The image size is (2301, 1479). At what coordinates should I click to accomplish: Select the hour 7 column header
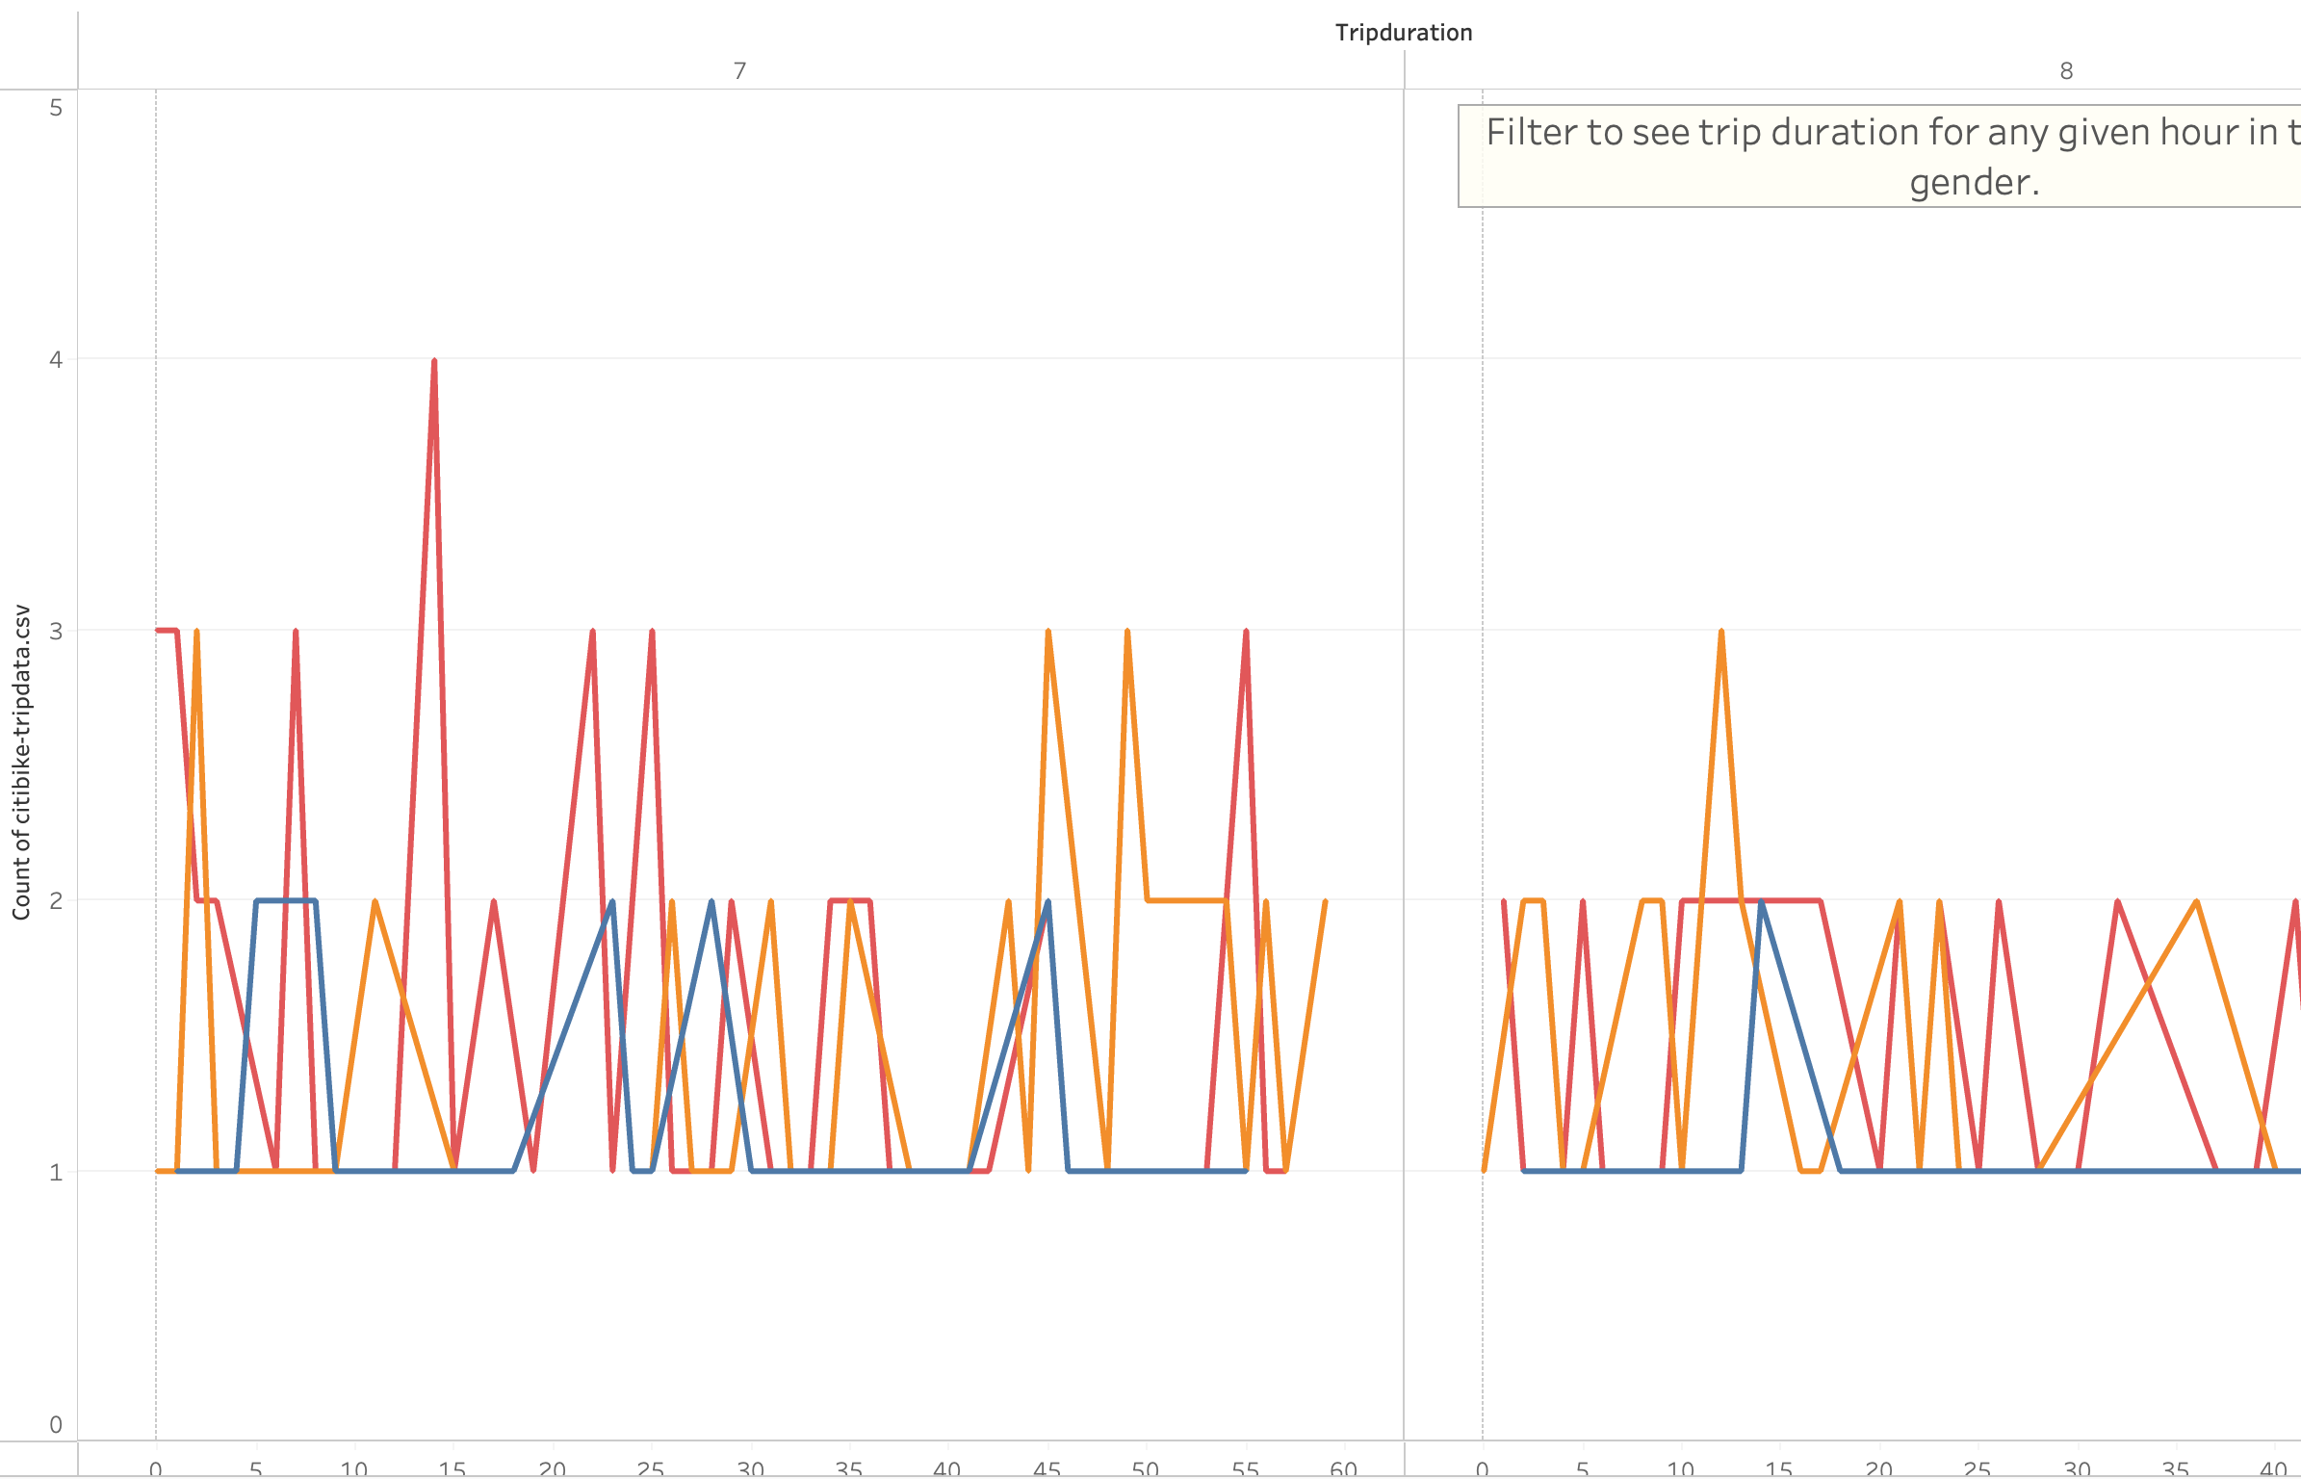pos(739,71)
